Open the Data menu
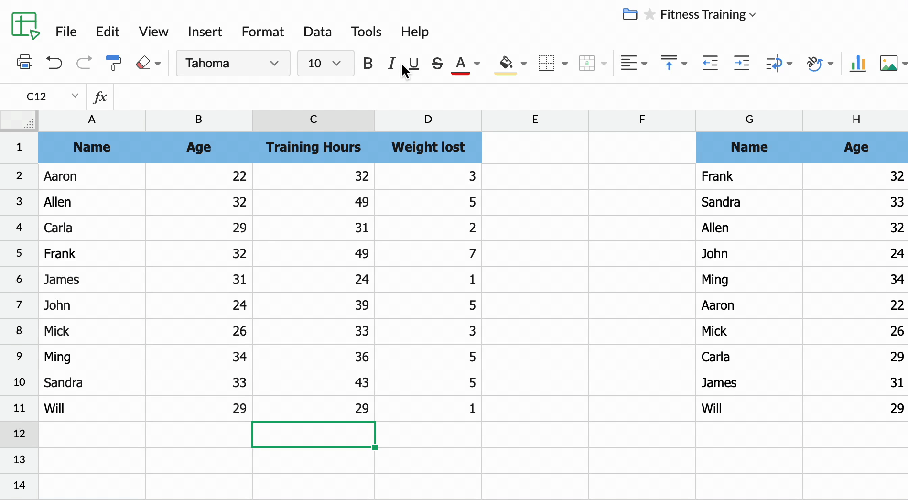Image resolution: width=908 pixels, height=500 pixels. pos(317,31)
